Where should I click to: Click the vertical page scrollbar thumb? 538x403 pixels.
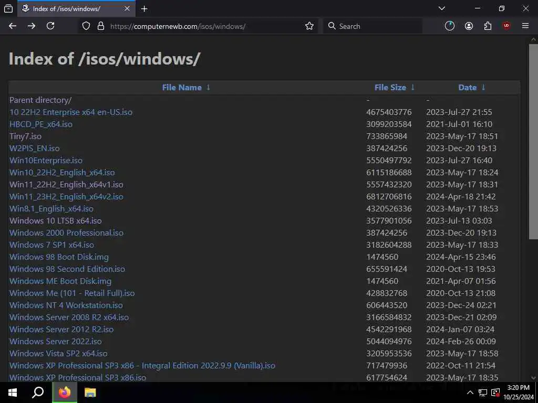click(533, 141)
